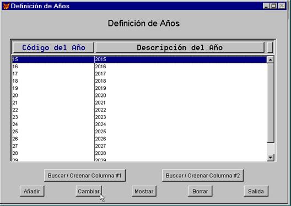
Task: Click the 2024 description cell
Action: click(181, 124)
